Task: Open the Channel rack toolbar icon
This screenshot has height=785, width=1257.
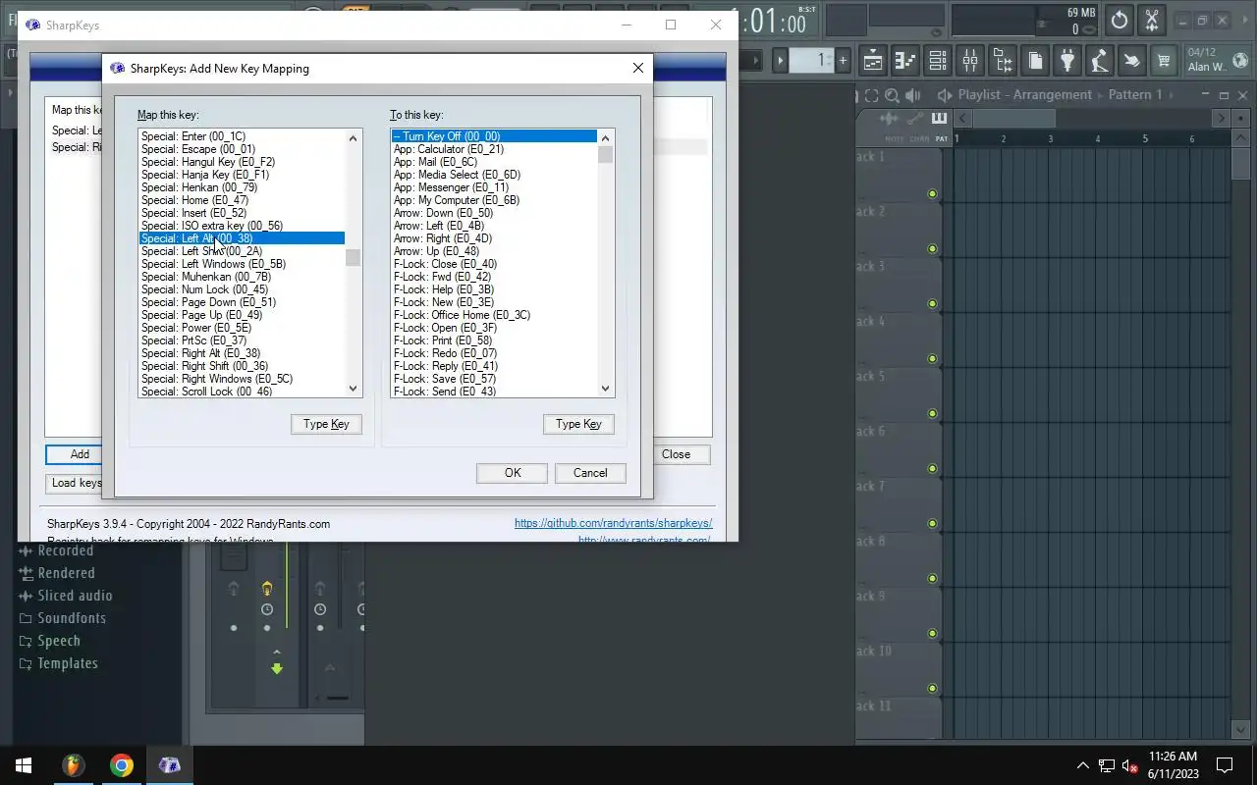Action: (x=937, y=61)
